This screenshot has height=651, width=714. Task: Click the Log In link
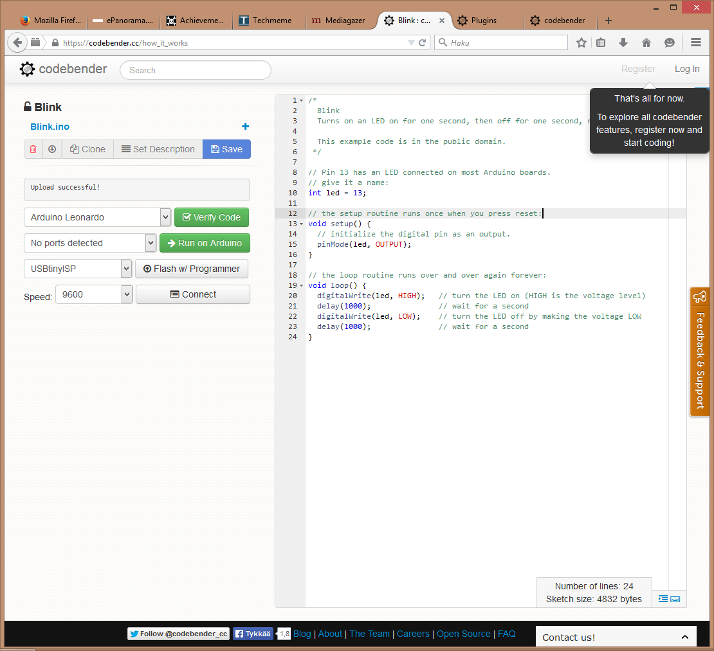tap(687, 69)
